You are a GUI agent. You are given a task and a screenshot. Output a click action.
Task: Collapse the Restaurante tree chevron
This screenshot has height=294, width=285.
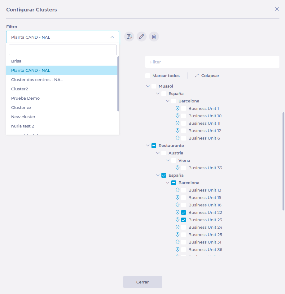[x=148, y=146]
